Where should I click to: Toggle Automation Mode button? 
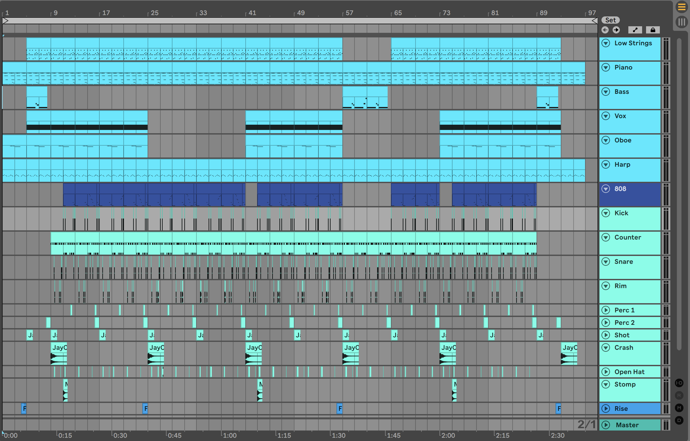point(635,30)
